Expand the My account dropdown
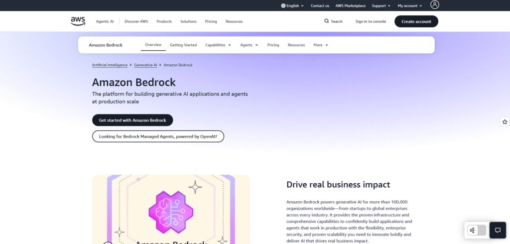Screen dimensions: 510x244 pyautogui.click(x=410, y=5)
